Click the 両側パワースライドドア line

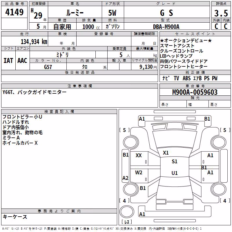184,61
